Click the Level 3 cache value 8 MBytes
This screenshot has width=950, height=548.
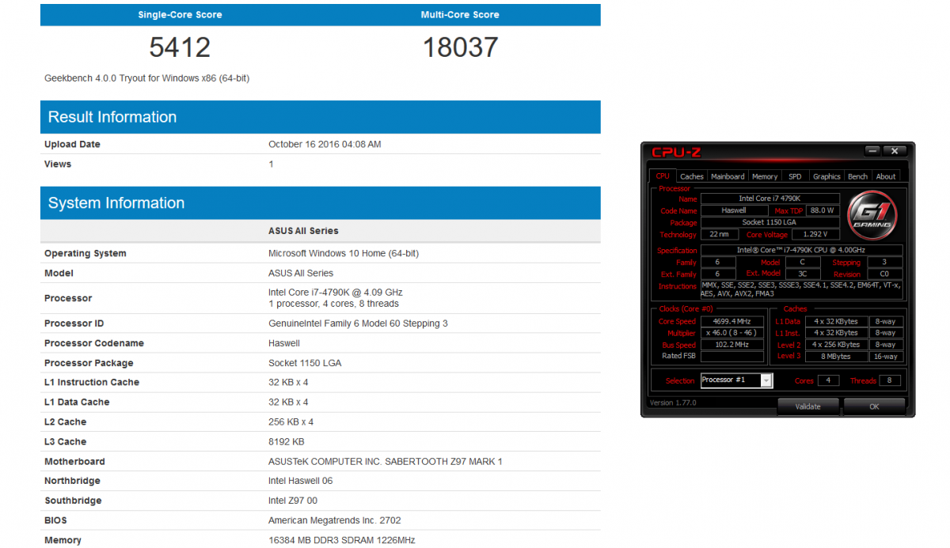tap(836, 357)
